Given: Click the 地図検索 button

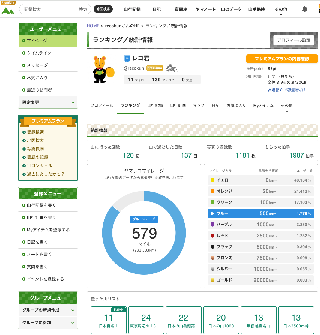Looking at the screenshot, I should point(103,9).
